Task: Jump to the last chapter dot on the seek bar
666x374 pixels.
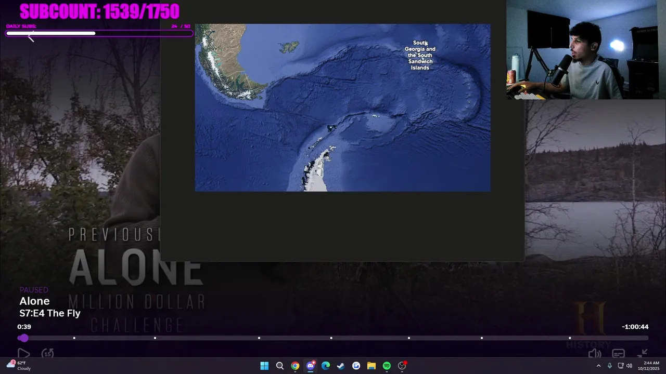Action: [570, 338]
